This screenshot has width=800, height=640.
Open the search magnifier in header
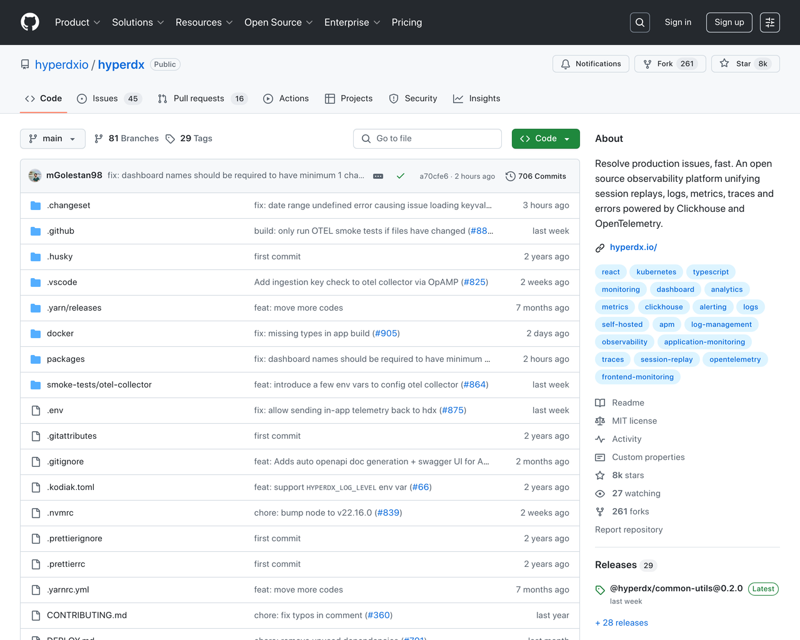point(640,22)
